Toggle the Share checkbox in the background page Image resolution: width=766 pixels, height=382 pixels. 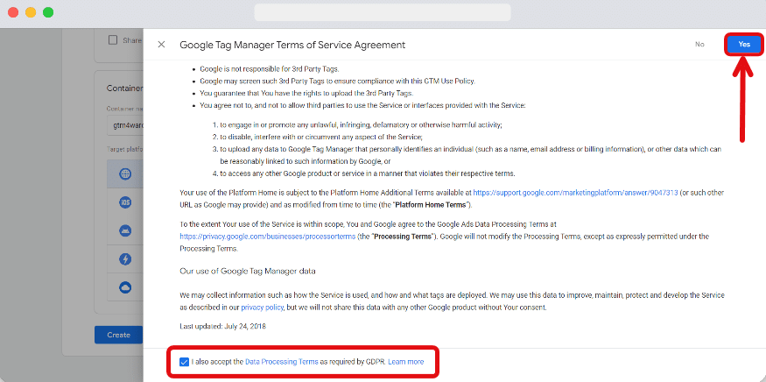coord(113,40)
